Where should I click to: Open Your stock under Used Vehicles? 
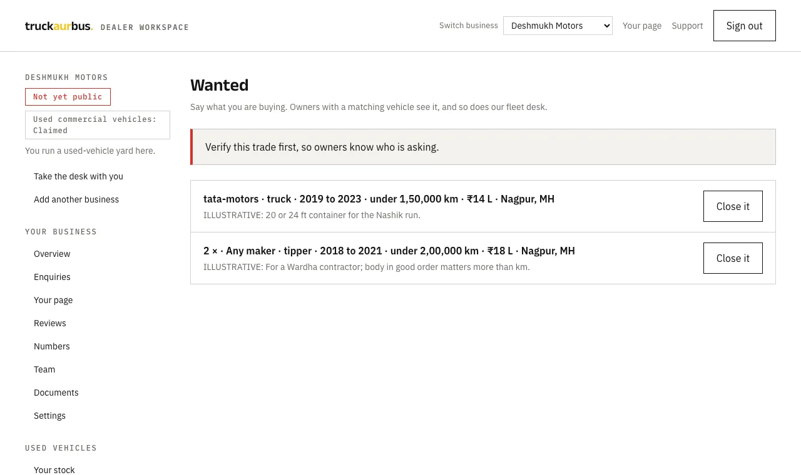(x=54, y=470)
